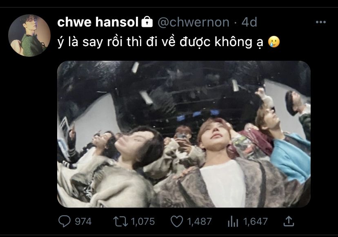Open chwe hansol's profile avatar

29,35
